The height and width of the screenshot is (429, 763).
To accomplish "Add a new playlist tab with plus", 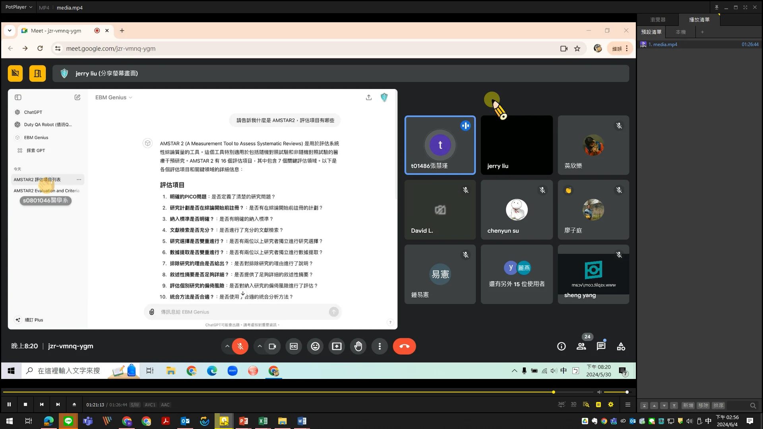I will click(x=702, y=32).
